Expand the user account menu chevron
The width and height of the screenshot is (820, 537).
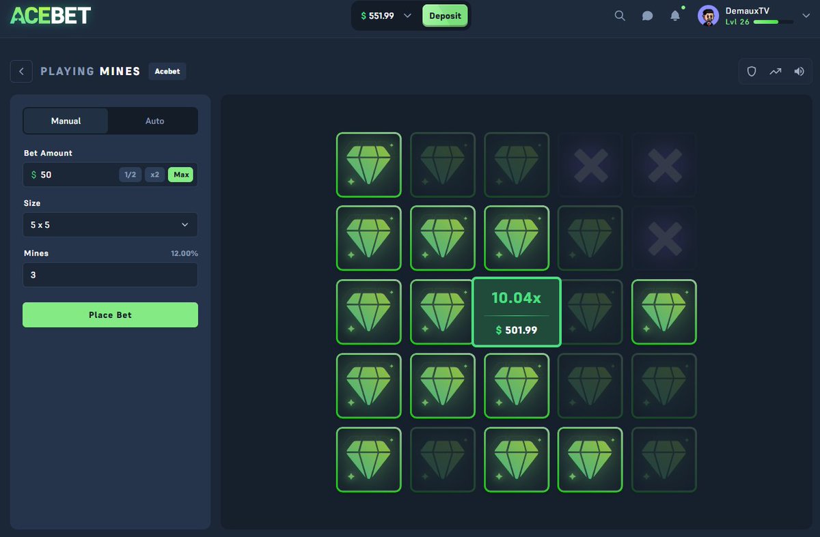[805, 16]
